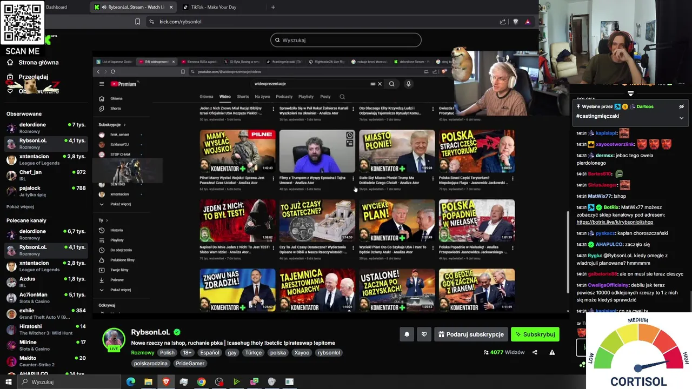692x389 pixels.
Task: Select the RybsonLoL Stream browser tab
Action: (134, 7)
